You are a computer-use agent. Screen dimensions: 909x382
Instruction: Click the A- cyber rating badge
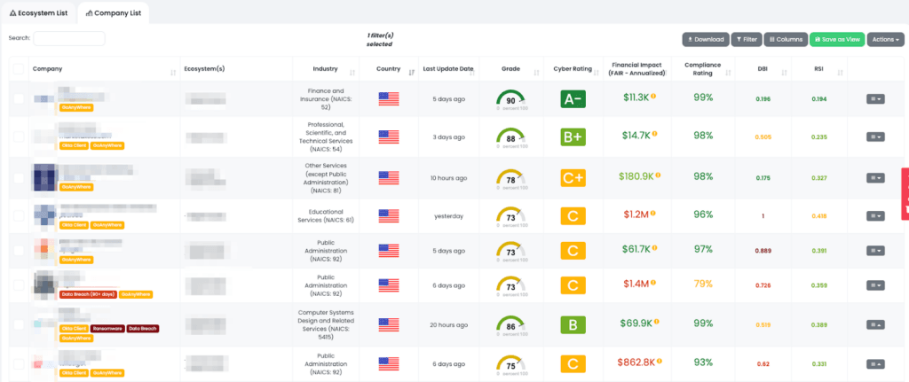tap(573, 99)
